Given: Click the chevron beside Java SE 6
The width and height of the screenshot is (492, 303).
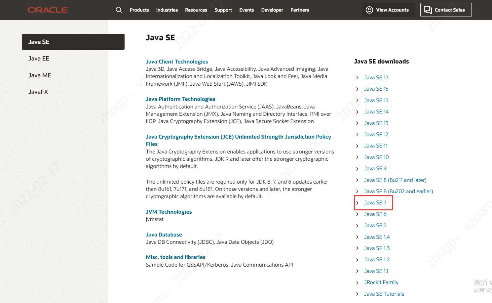Looking at the screenshot, I should click(357, 214).
